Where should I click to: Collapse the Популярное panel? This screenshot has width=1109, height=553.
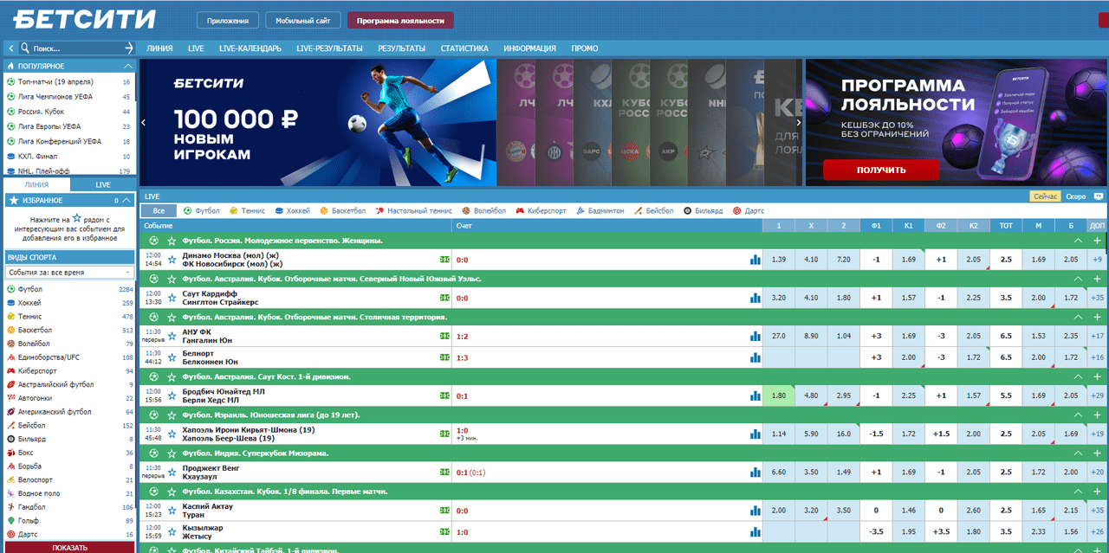point(128,66)
